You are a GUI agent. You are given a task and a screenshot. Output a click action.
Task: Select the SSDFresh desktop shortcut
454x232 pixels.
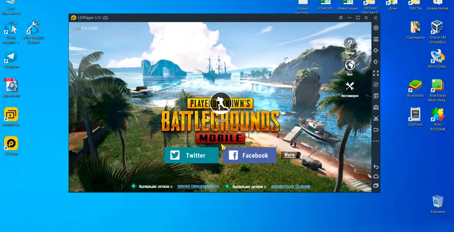tap(415, 117)
